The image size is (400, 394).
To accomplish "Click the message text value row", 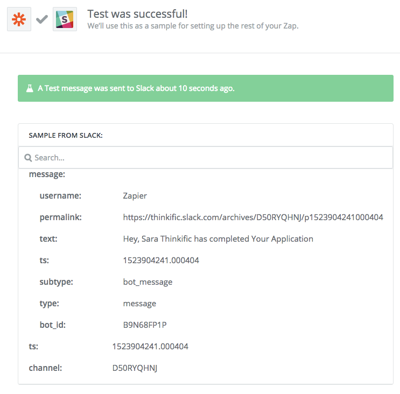I will pyautogui.click(x=218, y=239).
